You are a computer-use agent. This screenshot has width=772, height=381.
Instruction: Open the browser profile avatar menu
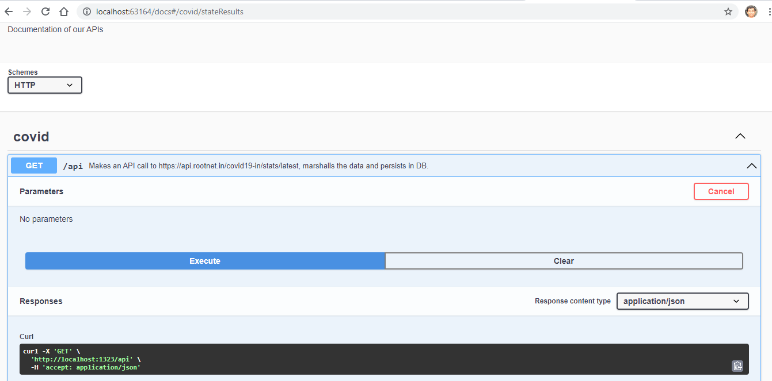[x=751, y=11]
